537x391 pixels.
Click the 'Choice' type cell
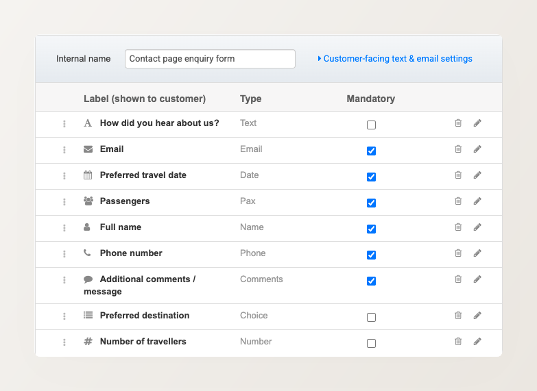(x=254, y=316)
